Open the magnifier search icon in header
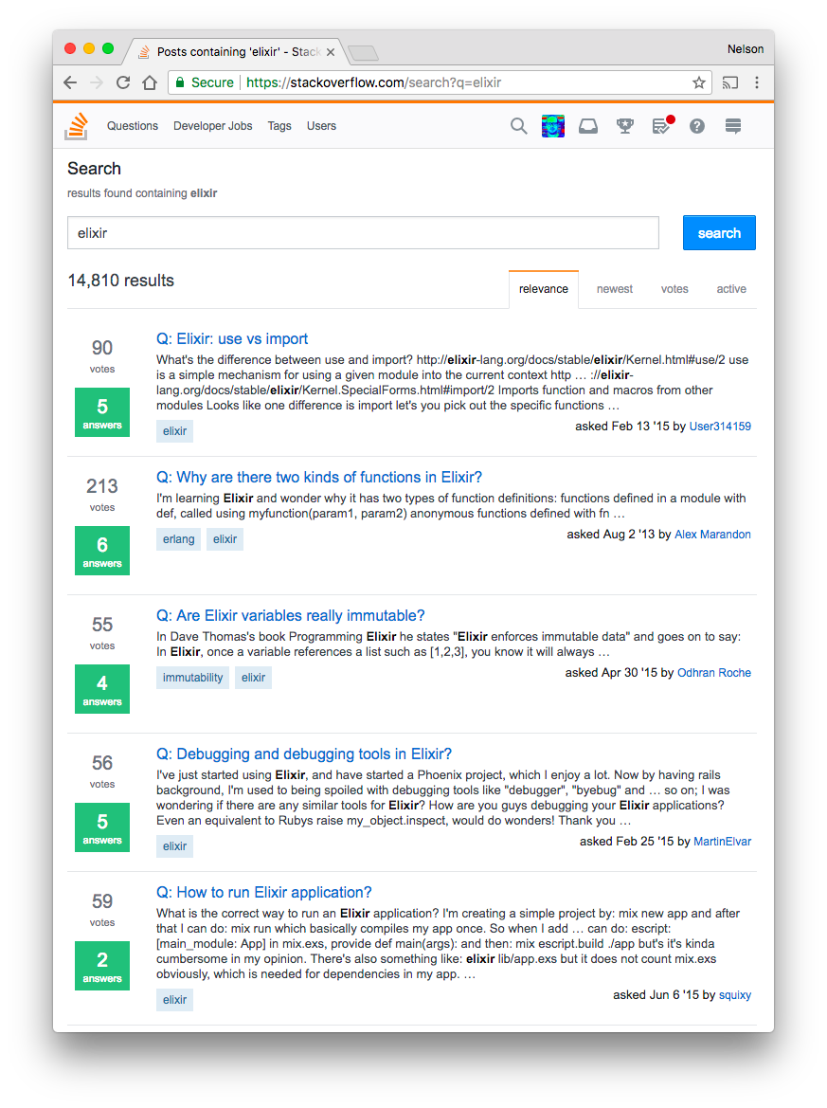Screen dimensions: 827x1108 (x=518, y=126)
